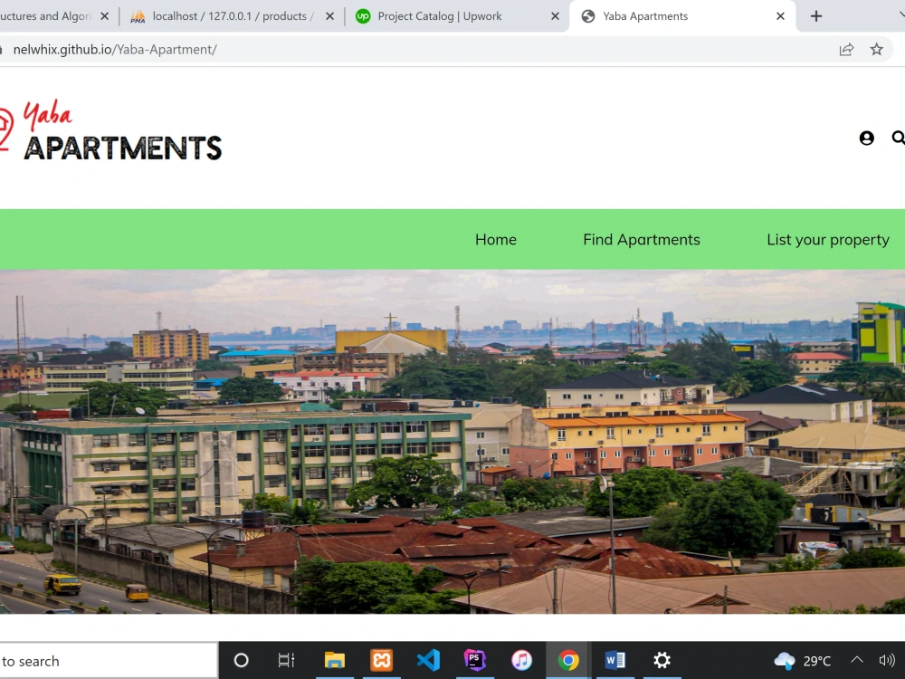Go to Home in green navbar
The image size is (905, 679).
tap(496, 240)
